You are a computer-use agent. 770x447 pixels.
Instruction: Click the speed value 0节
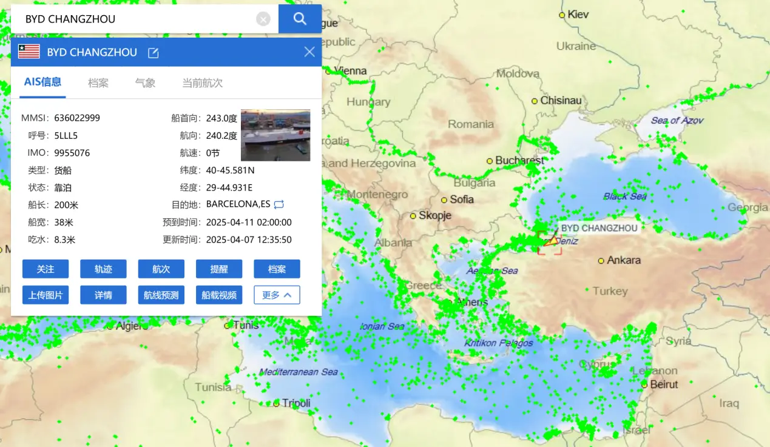coord(213,153)
